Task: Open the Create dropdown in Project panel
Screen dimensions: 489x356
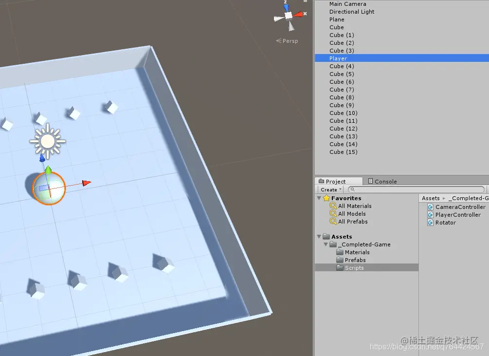Action: (x=330, y=190)
